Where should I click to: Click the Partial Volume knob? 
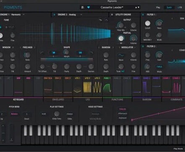pos(133,38)
